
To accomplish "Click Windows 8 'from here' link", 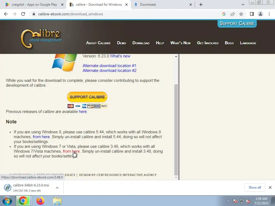I will pos(41,137).
